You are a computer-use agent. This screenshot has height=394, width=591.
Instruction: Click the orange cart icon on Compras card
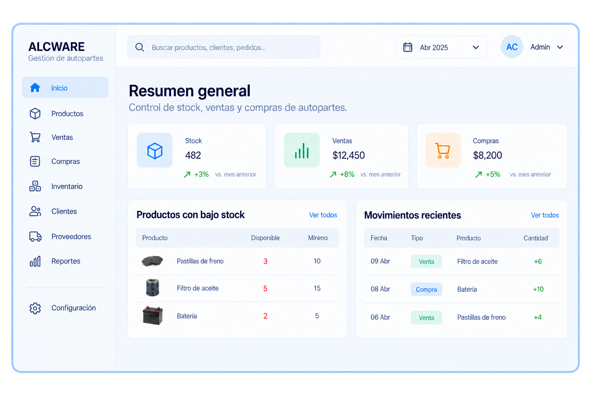tap(443, 150)
